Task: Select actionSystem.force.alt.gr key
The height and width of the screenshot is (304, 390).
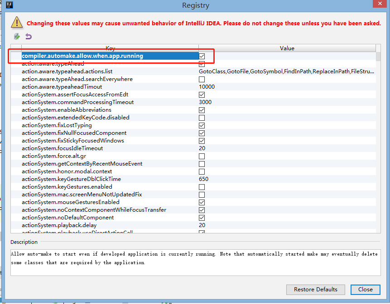Action: [x=54, y=156]
